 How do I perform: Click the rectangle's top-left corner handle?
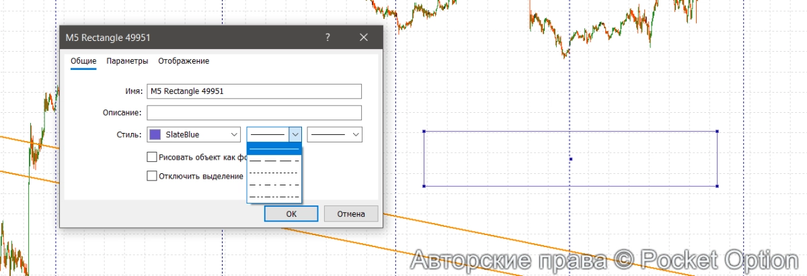(424, 132)
